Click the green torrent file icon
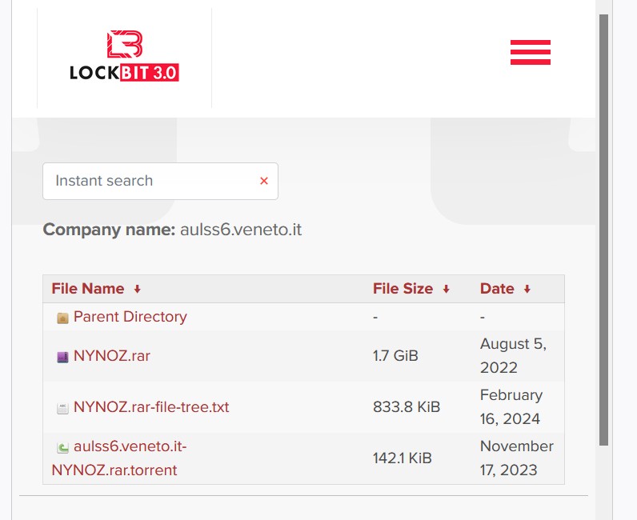The image size is (637, 520). 62,448
